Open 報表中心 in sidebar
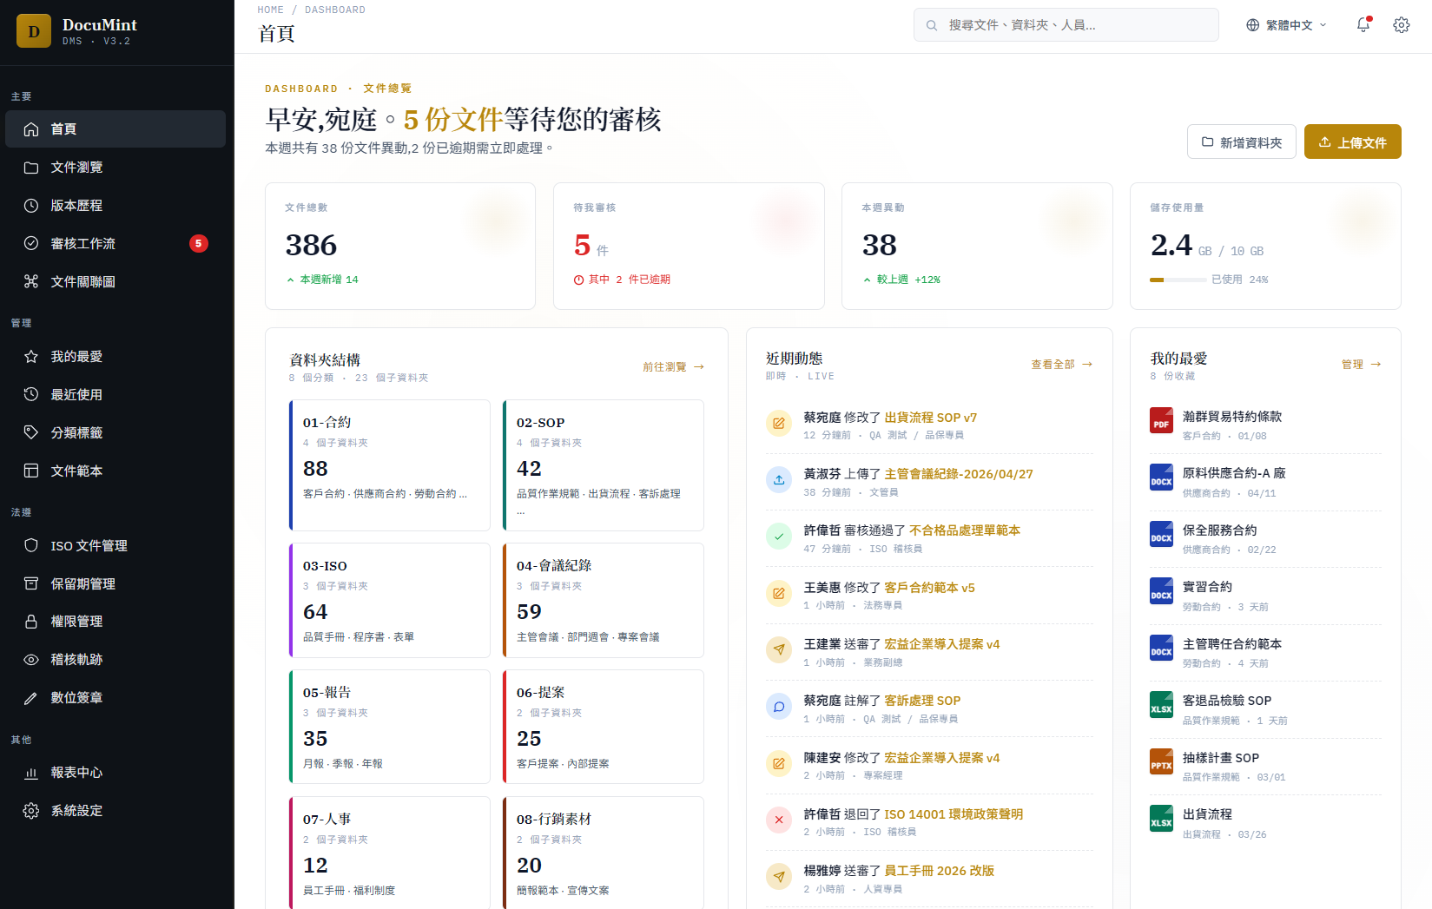 pos(115,773)
